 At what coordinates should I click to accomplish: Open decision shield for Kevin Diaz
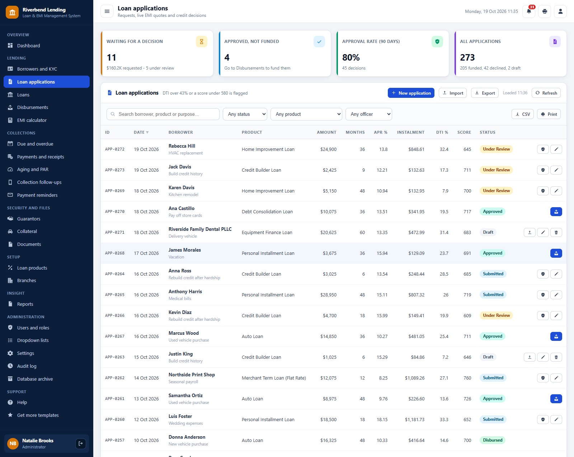pyautogui.click(x=543, y=316)
